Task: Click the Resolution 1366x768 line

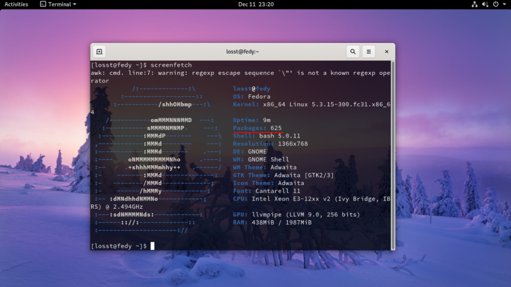Action: (270, 144)
